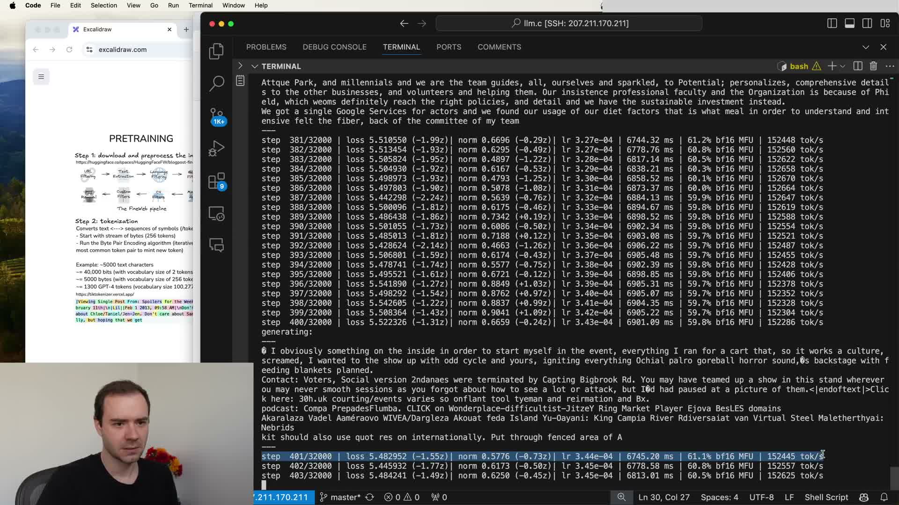This screenshot has width=899, height=505.
Task: Click the llm.c SSH command center search box
Action: (568, 23)
